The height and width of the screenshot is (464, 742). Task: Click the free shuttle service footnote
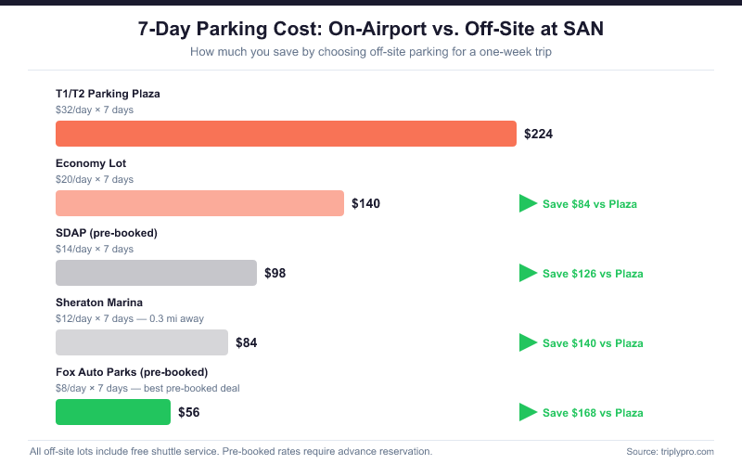(231, 451)
